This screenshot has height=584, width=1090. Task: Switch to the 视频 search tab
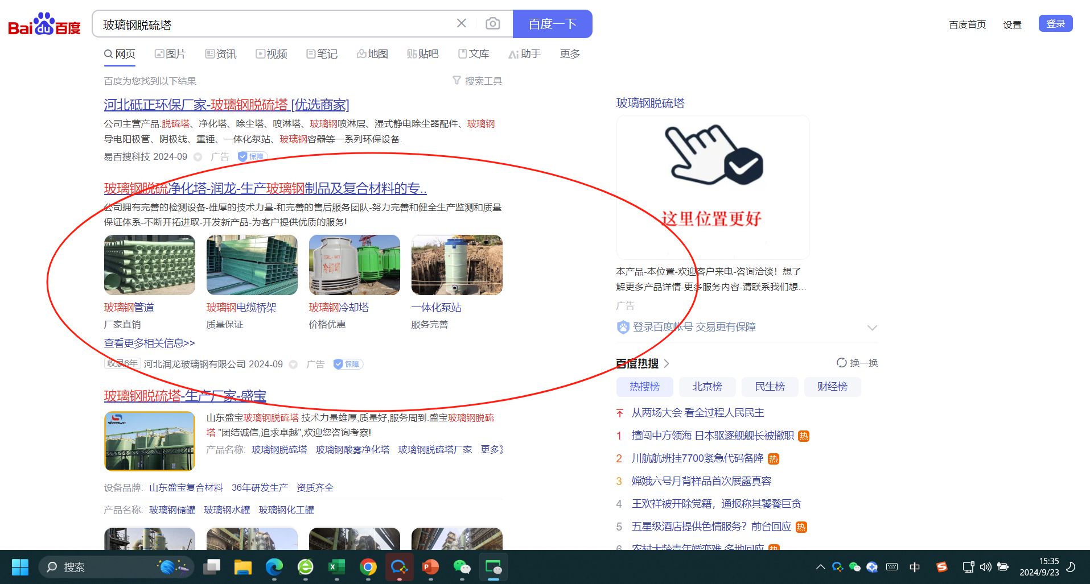tap(272, 54)
